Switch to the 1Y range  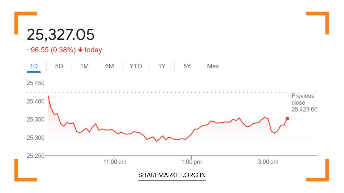tap(162, 66)
